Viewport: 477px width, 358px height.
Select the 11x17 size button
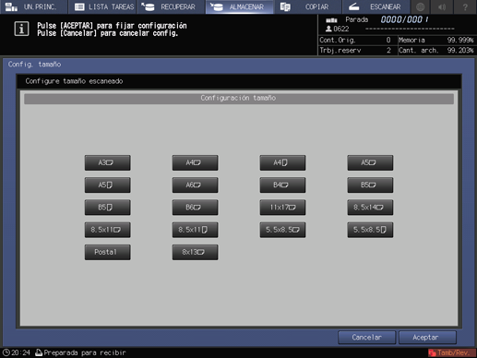pos(282,208)
